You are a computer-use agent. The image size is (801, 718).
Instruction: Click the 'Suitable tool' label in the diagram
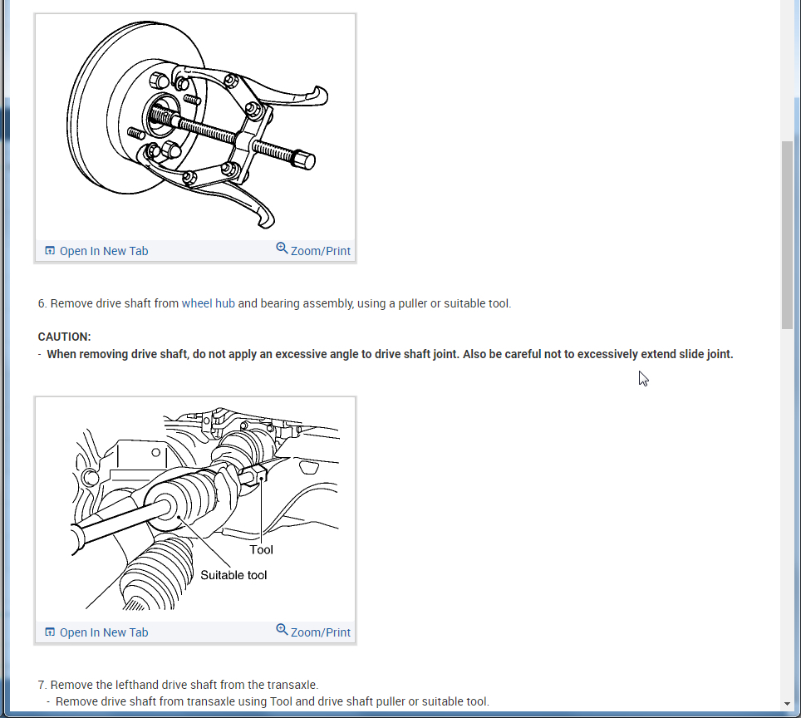coord(233,575)
